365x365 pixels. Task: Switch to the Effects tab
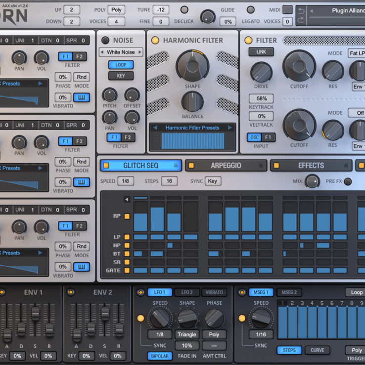311,166
